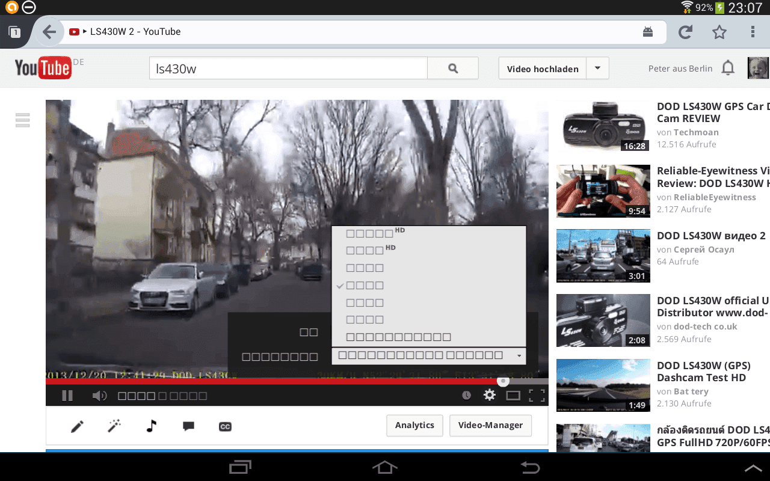Expand the Video hochladen dropdown arrow
Screen dimensions: 770x481
pos(597,69)
